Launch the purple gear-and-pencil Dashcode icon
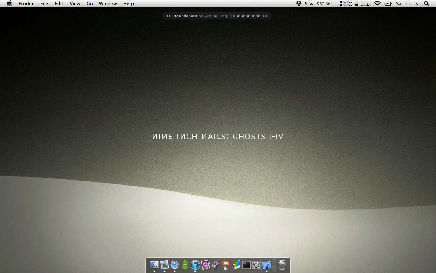 click(205, 264)
